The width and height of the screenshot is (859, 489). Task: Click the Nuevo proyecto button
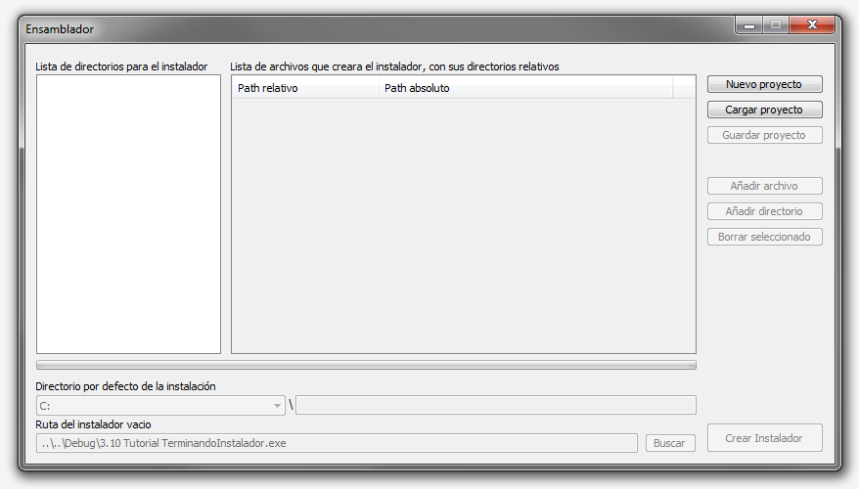click(x=764, y=84)
